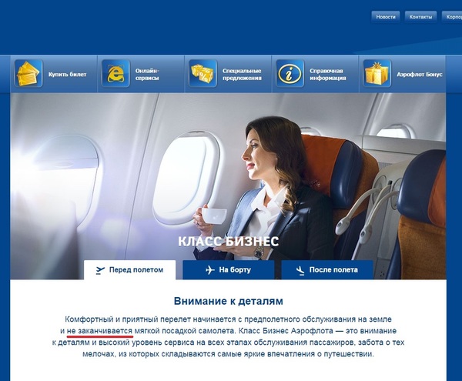This screenshot has height=381, width=462.
Task: Open the Онлайн-сервисы menu item
Action: (141, 74)
